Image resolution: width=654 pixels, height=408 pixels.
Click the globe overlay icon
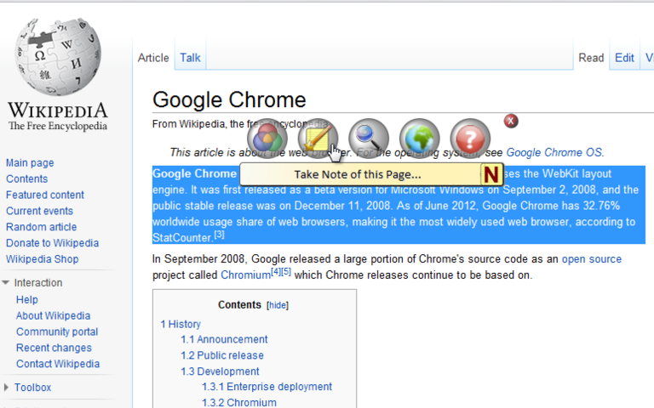[x=420, y=139]
